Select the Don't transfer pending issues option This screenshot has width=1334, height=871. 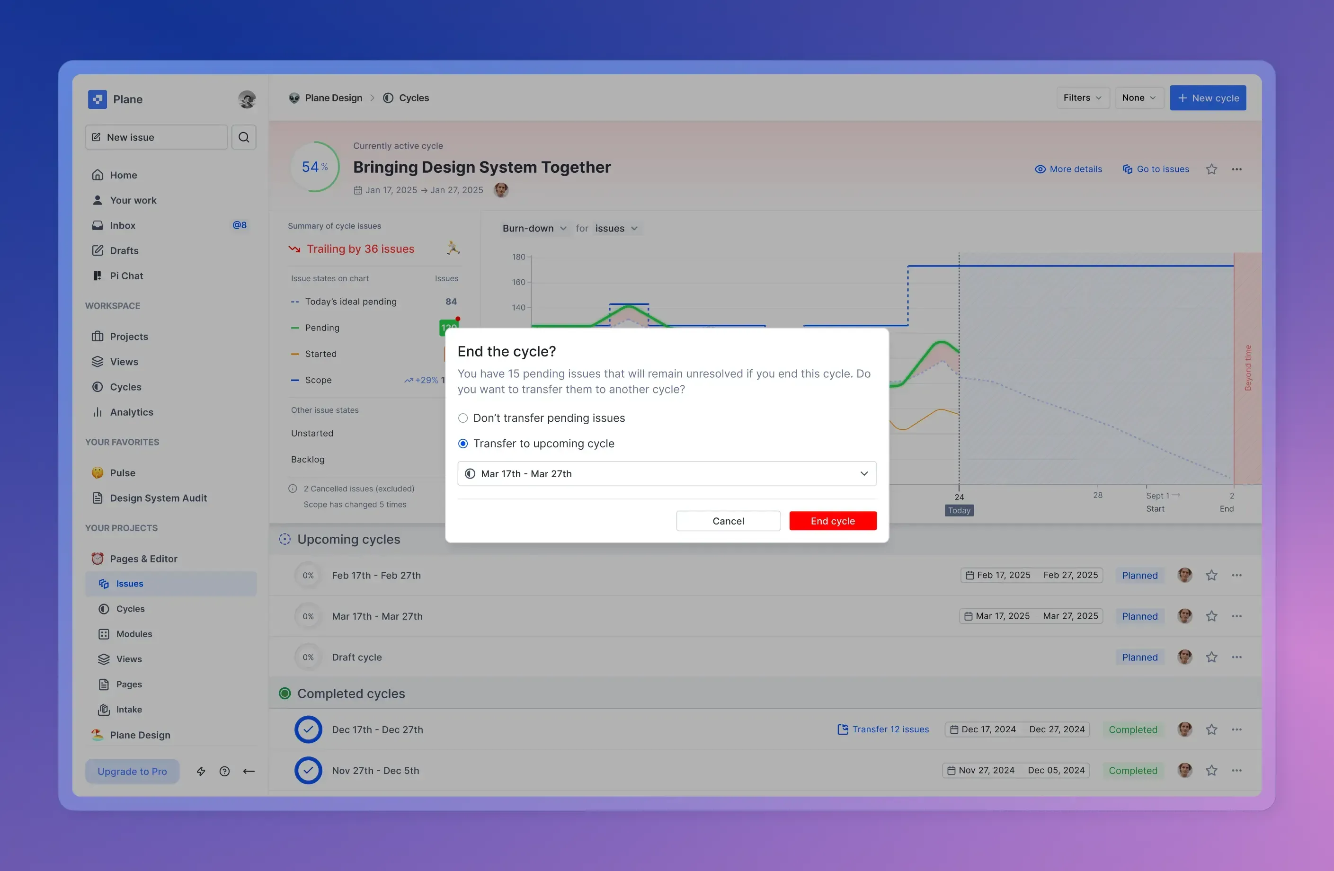pyautogui.click(x=463, y=418)
